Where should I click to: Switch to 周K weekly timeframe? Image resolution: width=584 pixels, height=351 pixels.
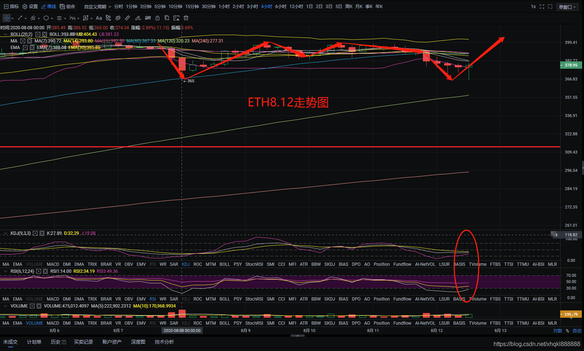pos(349,7)
